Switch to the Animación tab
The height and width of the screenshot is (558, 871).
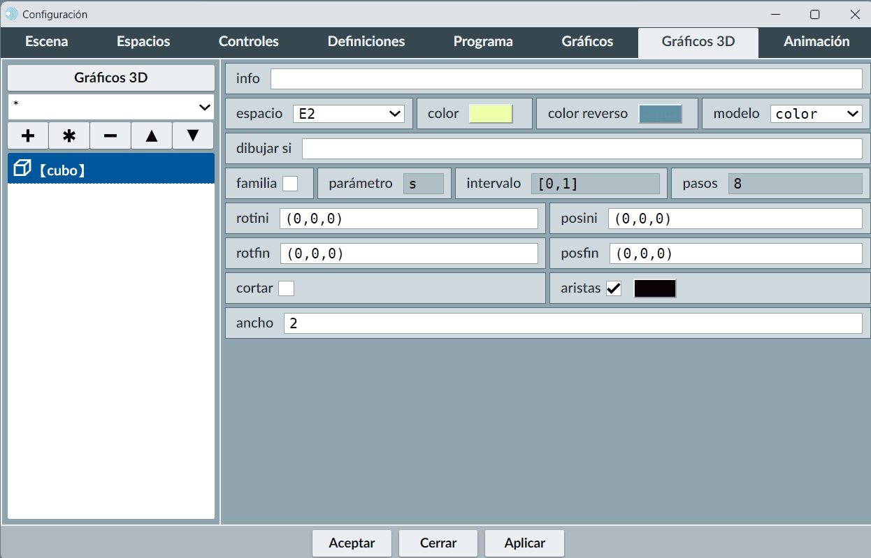(x=816, y=41)
